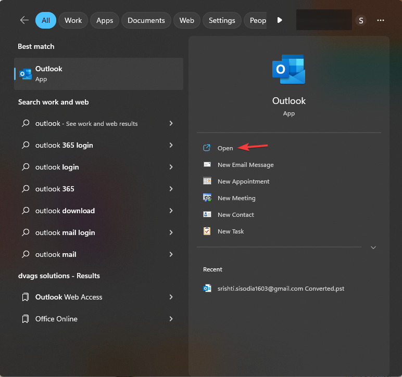Select the partially visible People filter tab
402x377 pixels.
click(255, 20)
